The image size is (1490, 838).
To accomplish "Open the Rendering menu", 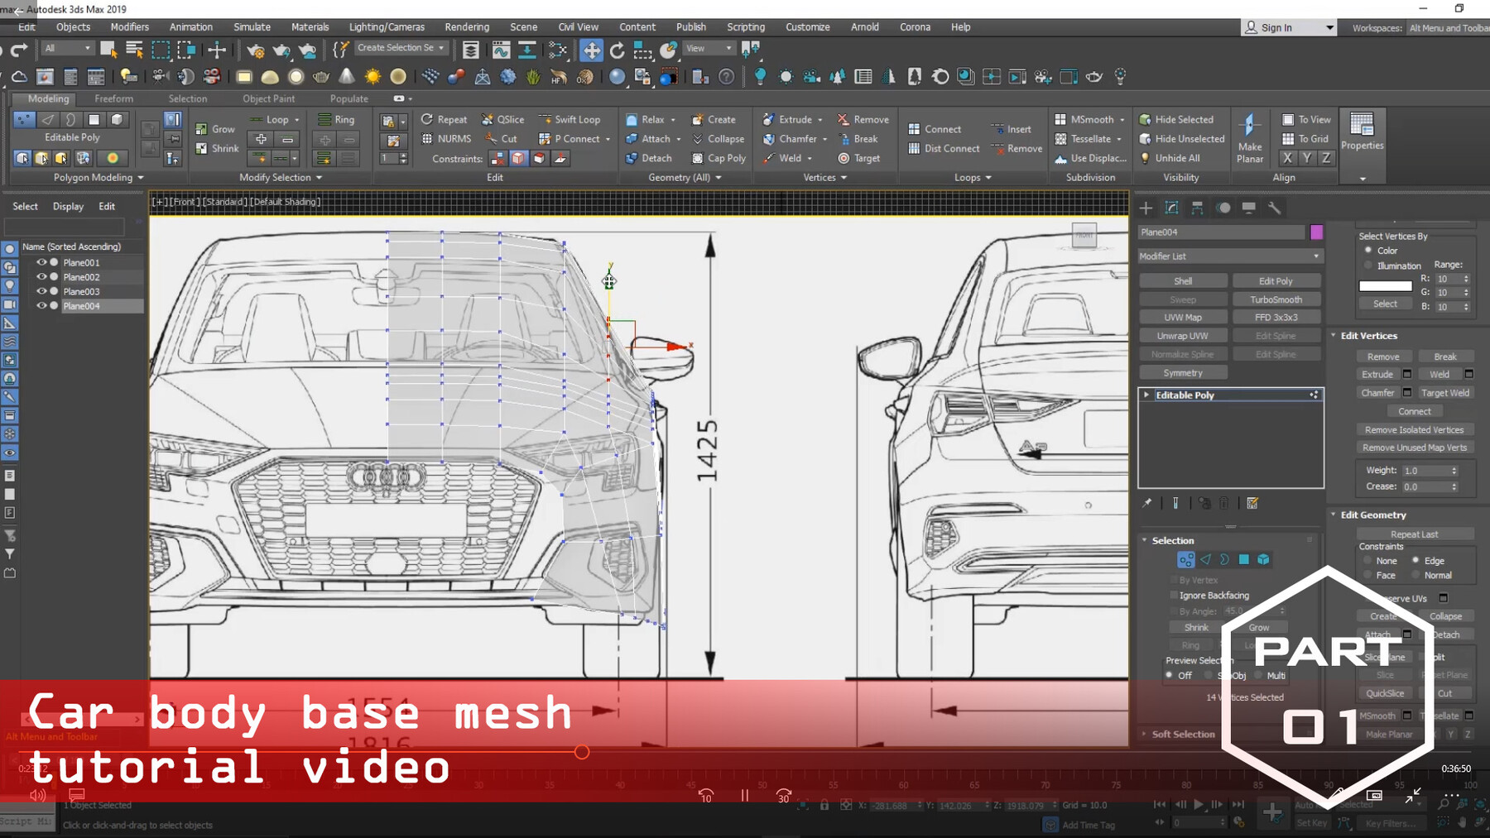I will coord(467,26).
